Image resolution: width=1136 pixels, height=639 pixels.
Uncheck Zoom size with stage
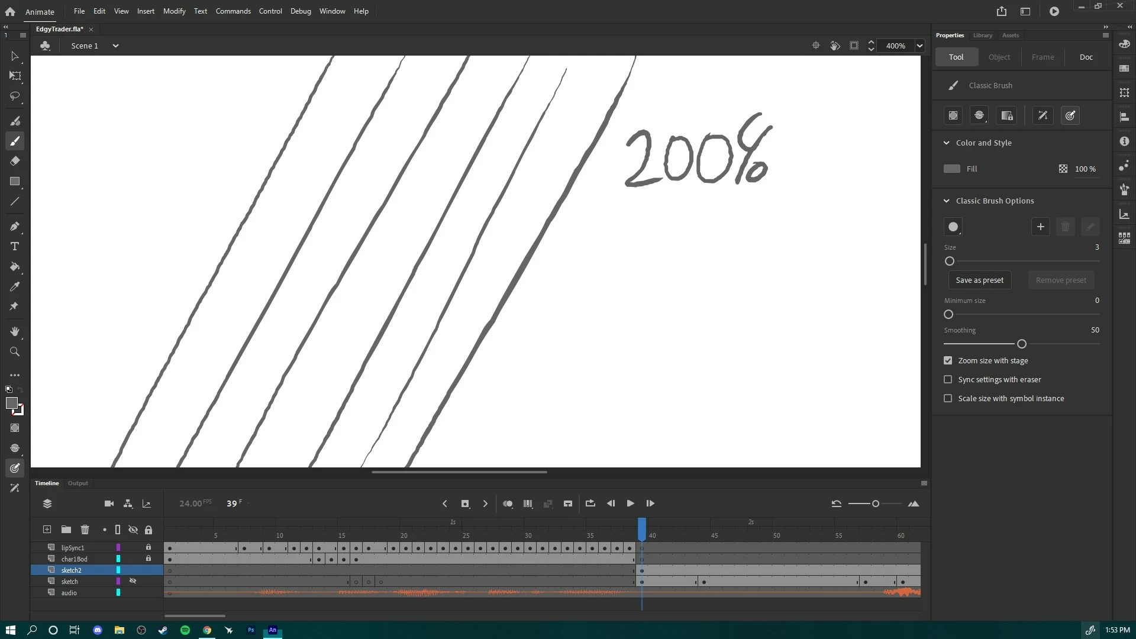point(948,360)
